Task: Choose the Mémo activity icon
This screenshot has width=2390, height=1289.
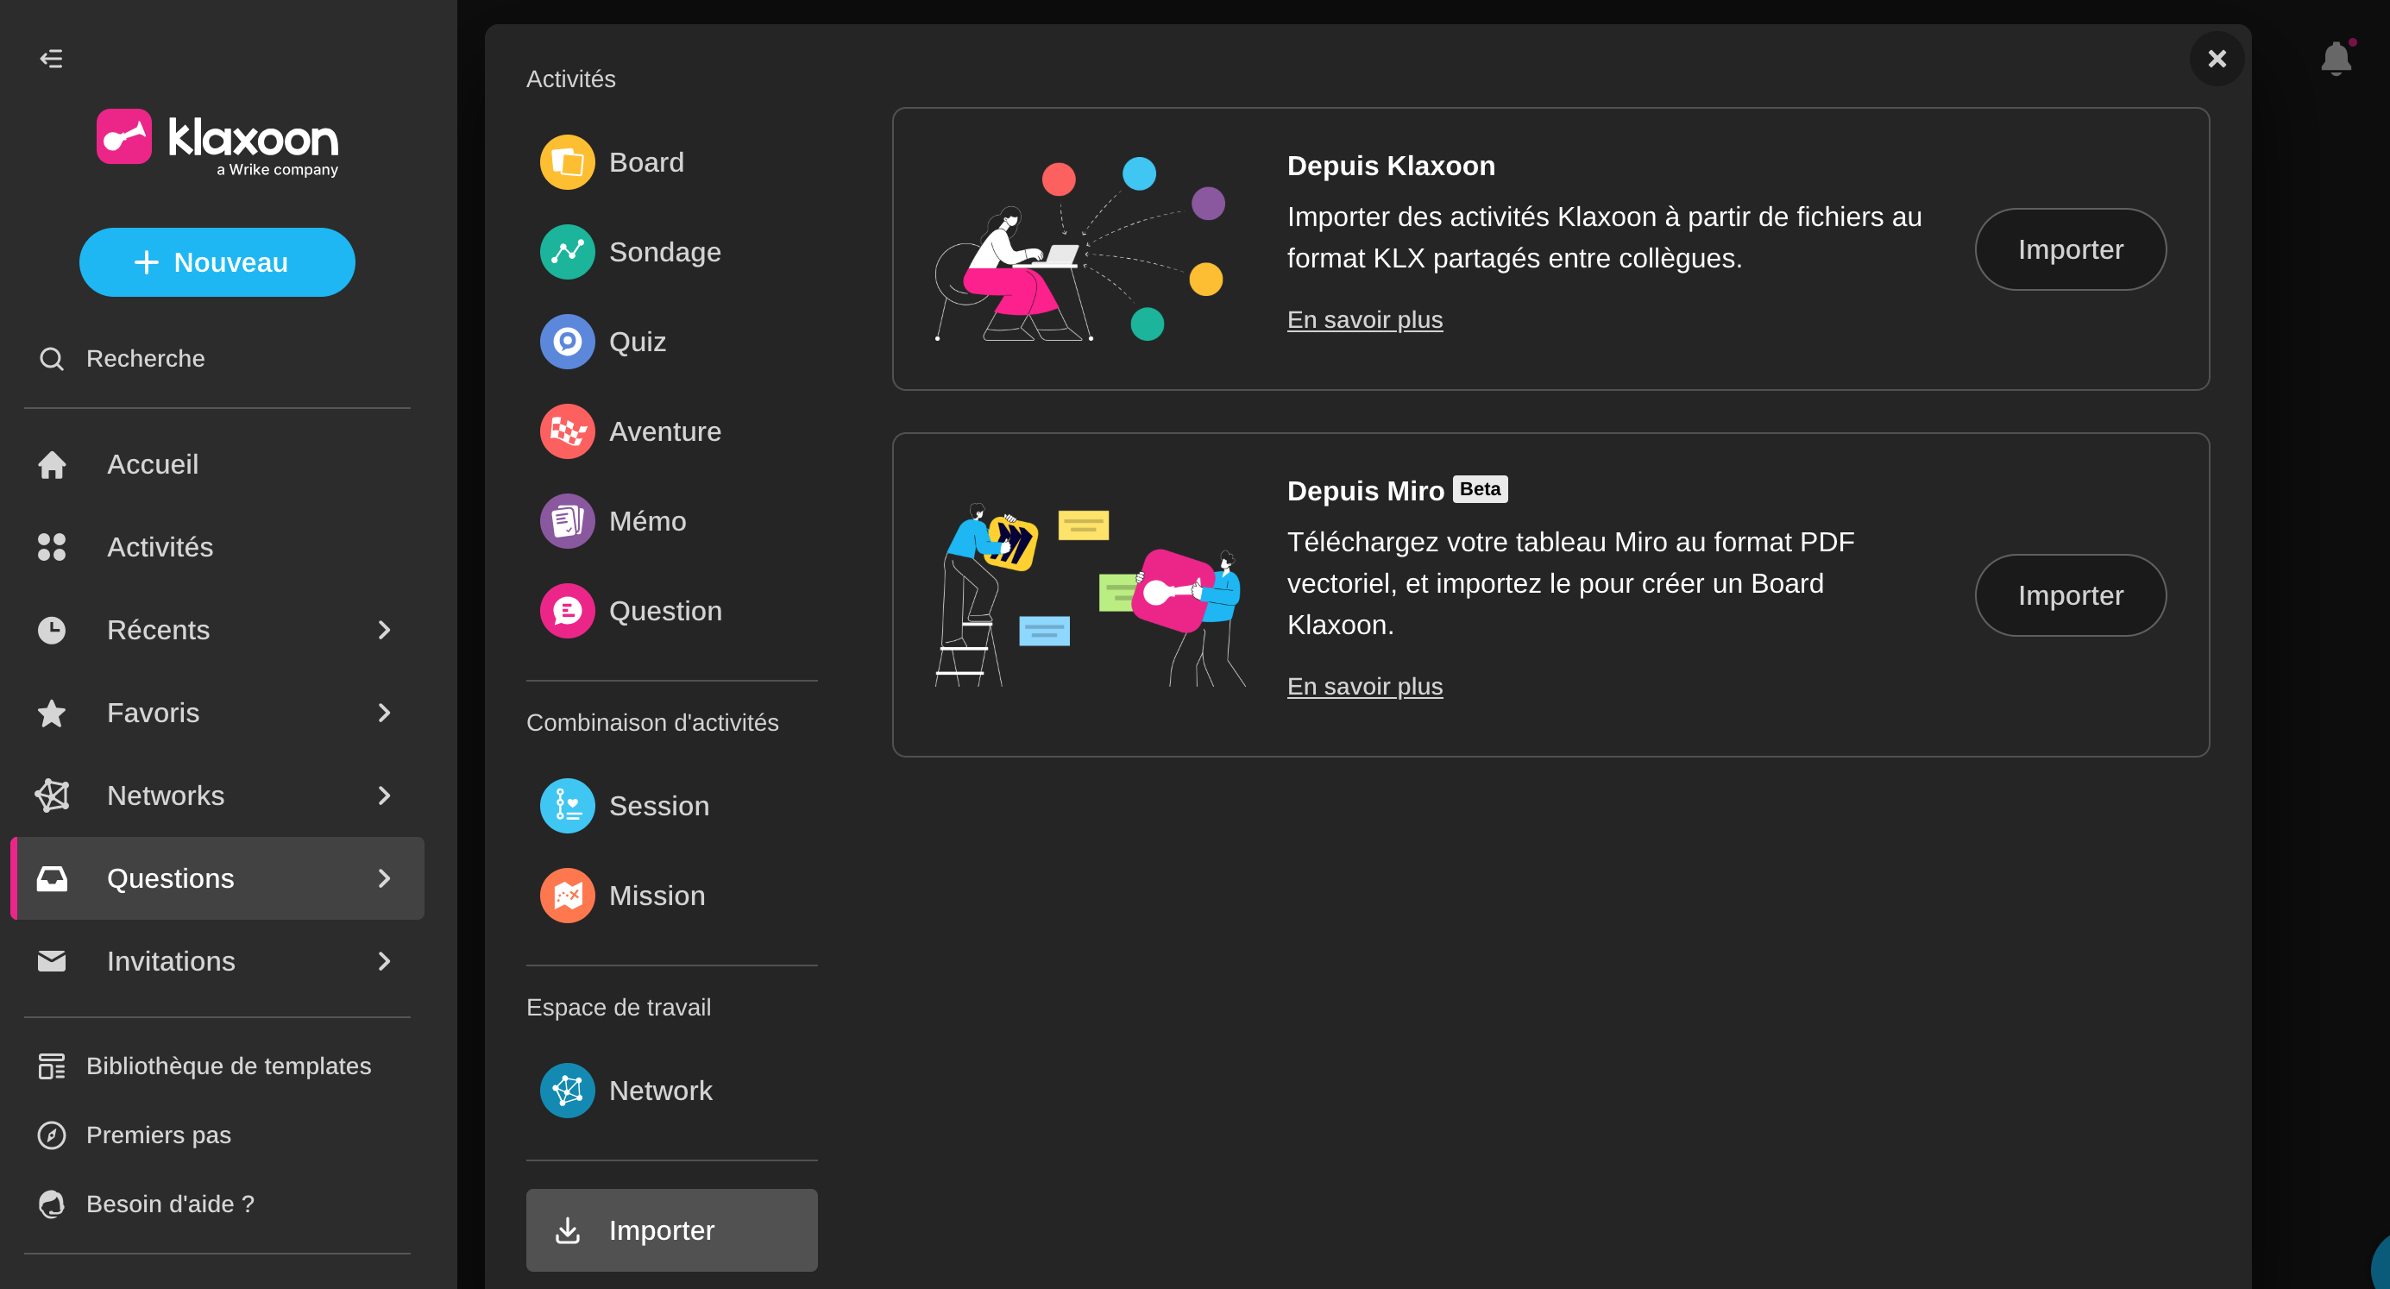Action: click(x=567, y=520)
